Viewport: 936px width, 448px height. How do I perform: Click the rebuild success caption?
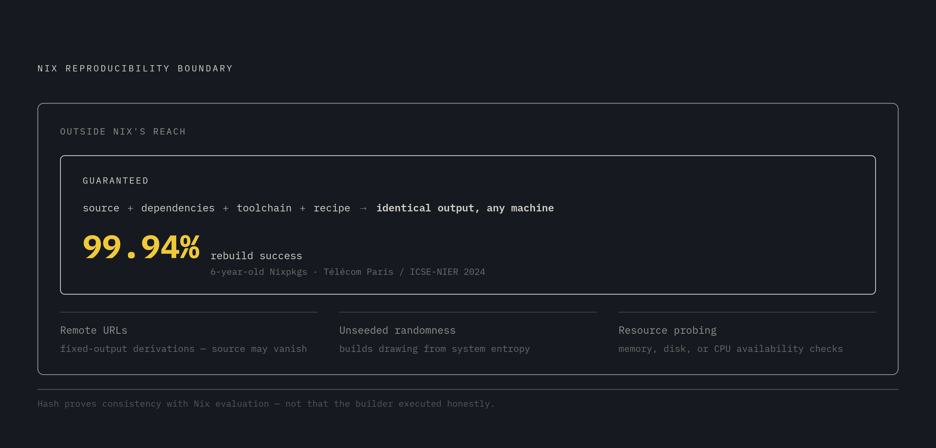click(x=256, y=256)
